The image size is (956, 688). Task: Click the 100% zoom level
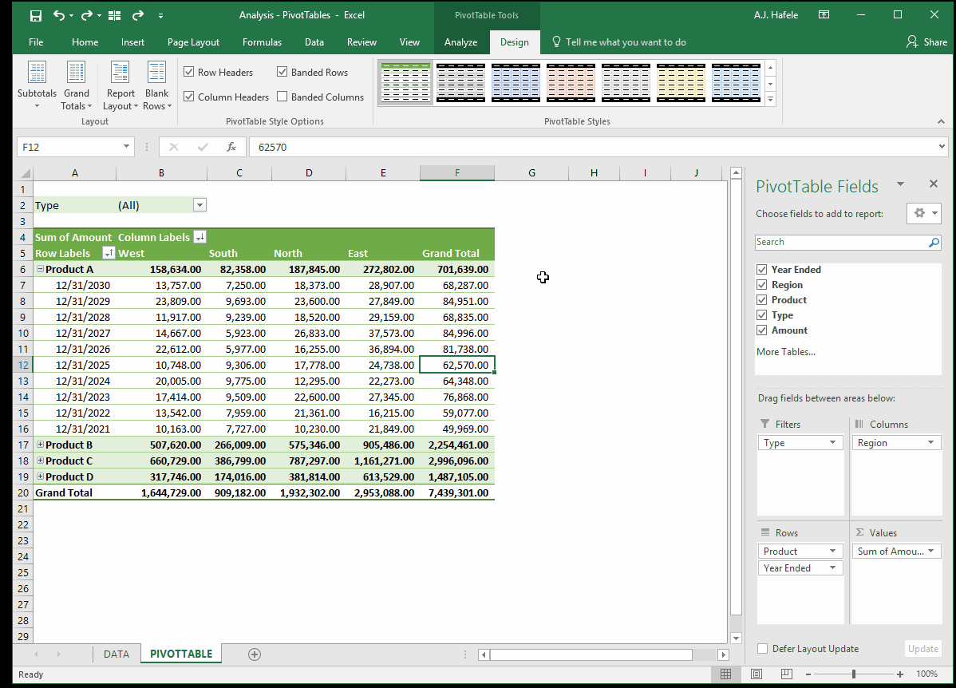[x=926, y=674]
